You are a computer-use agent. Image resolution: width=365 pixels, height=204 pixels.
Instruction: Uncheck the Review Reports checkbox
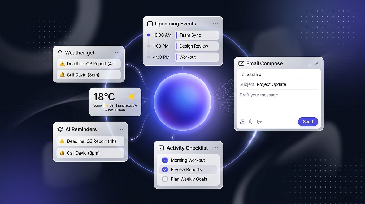click(x=165, y=169)
